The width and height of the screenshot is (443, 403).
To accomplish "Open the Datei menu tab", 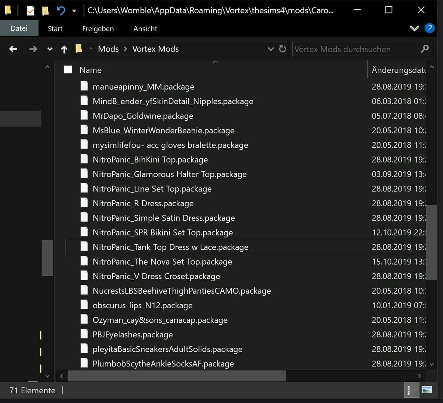I will [x=19, y=28].
